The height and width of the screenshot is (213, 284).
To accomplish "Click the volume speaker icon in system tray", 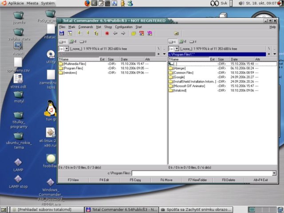I will (x=241, y=3).
